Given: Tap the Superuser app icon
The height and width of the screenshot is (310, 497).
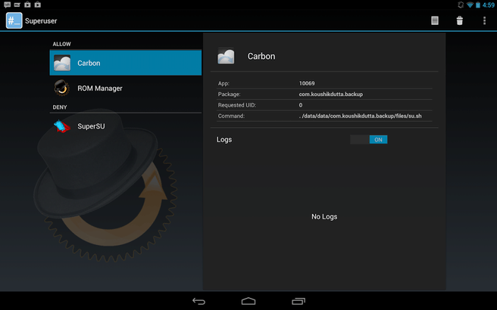Looking at the screenshot, I should click(14, 20).
